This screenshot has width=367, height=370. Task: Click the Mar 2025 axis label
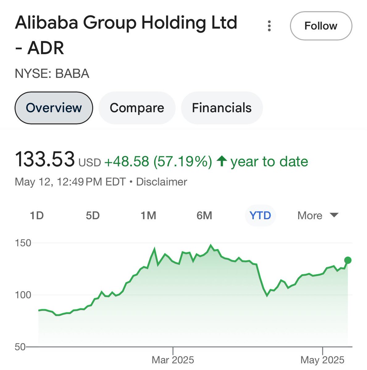(173, 360)
